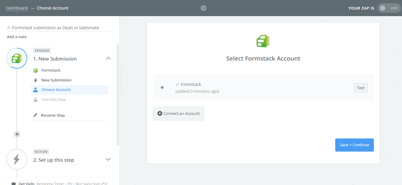The image size is (402, 185).
Task: Click the "Choose Account" breadcrumb text
Action: click(53, 8)
